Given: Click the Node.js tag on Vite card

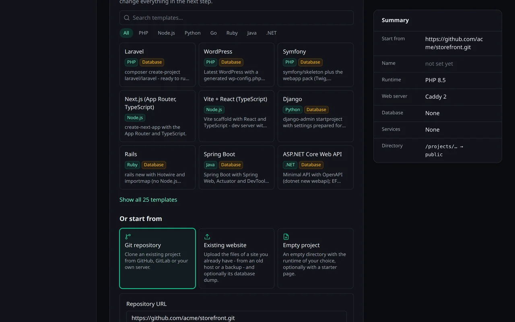Looking at the screenshot, I should 214,109.
